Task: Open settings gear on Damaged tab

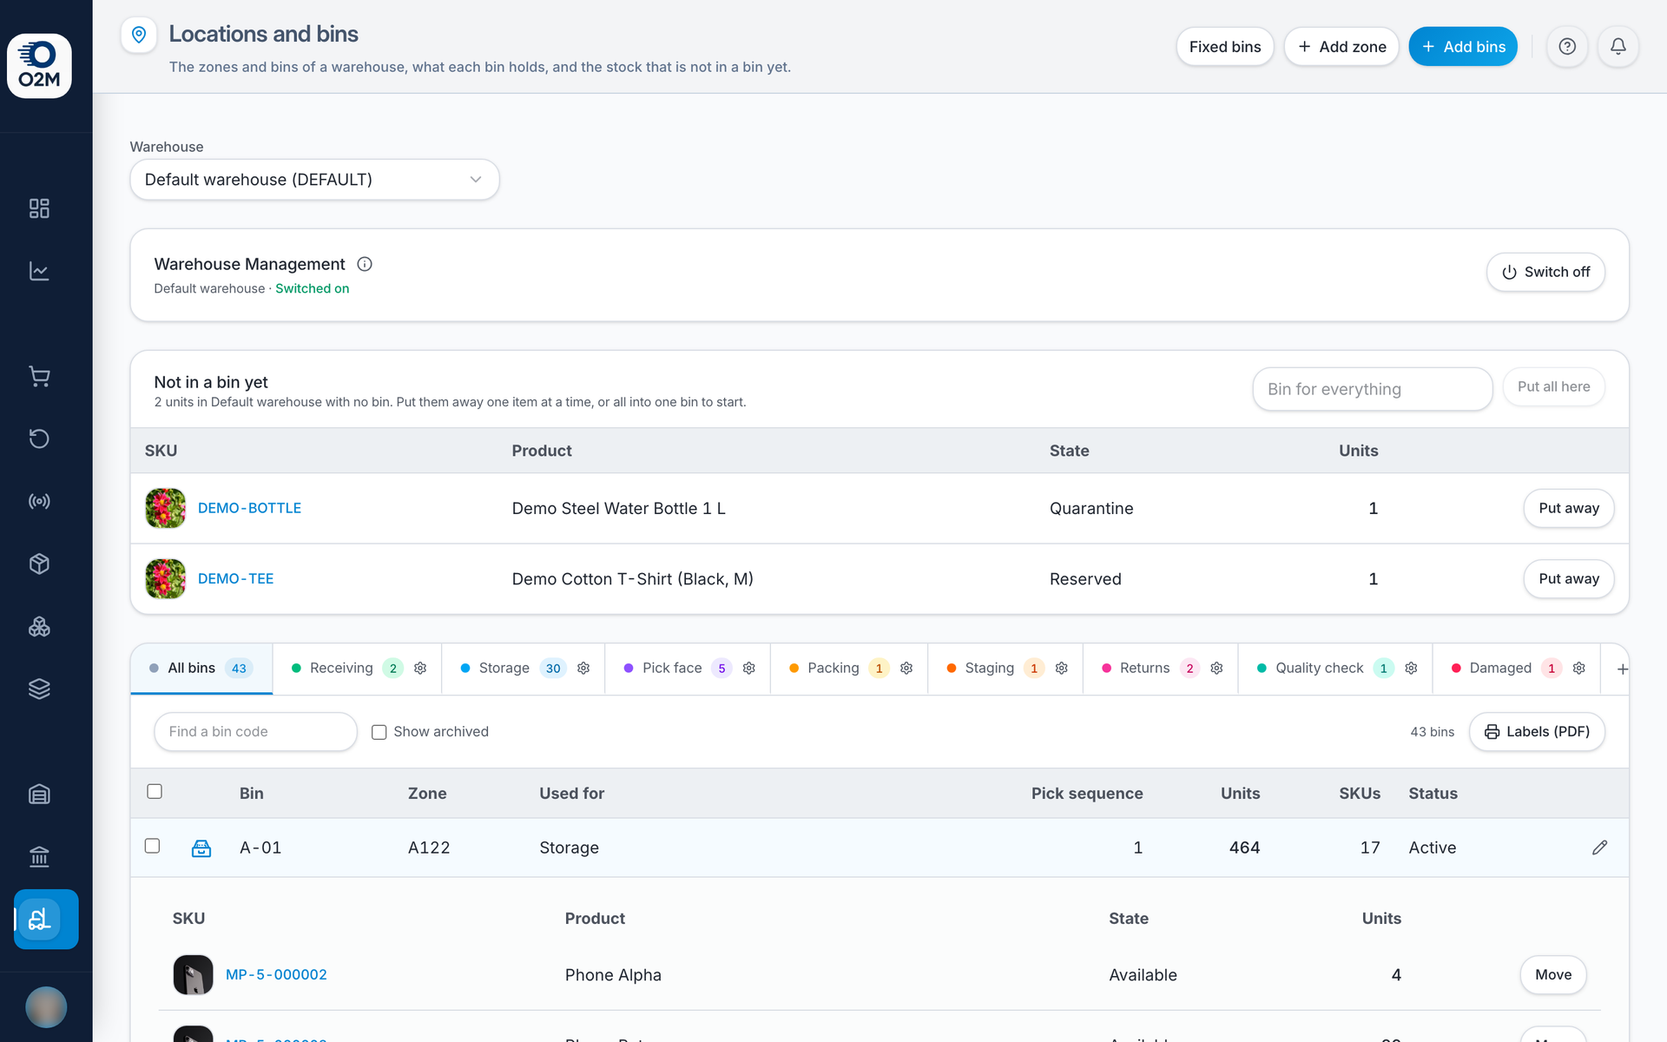Action: point(1579,669)
